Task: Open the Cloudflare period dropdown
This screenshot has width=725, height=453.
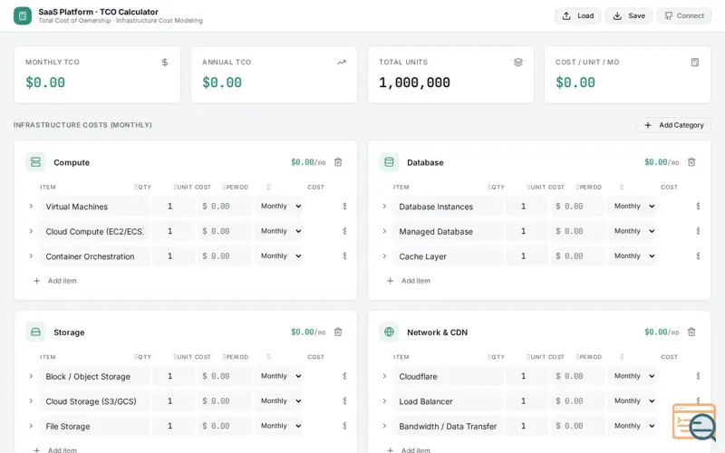Action: [633, 376]
